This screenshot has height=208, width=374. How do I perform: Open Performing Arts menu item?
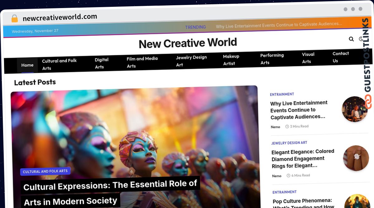(x=272, y=59)
